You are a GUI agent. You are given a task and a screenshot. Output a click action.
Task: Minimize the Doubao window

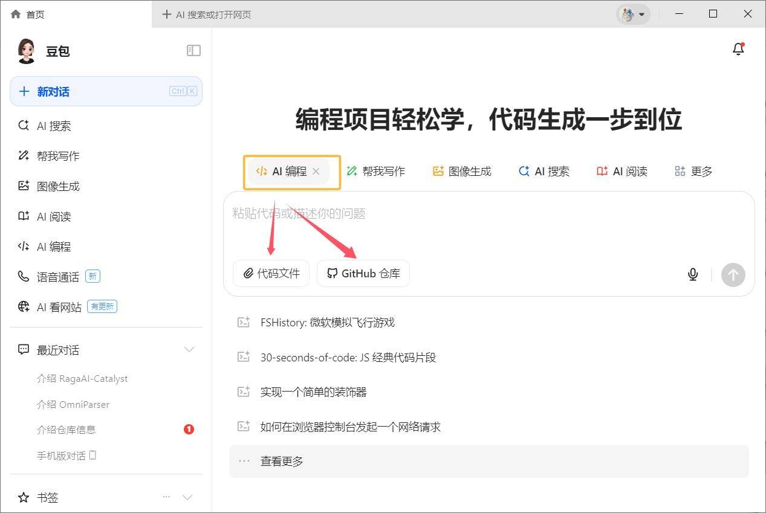(x=678, y=14)
